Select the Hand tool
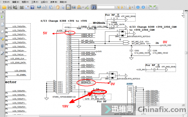188x117 pixels. [x=58, y=7]
